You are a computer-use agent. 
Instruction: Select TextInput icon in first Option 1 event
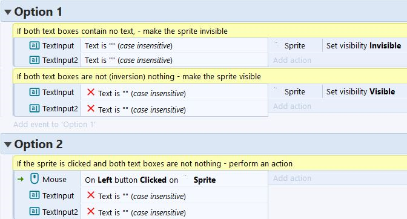pyautogui.click(x=35, y=45)
